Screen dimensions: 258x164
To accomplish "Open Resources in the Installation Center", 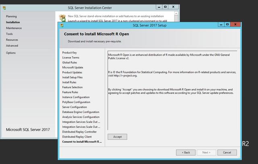I will pos(12,40).
